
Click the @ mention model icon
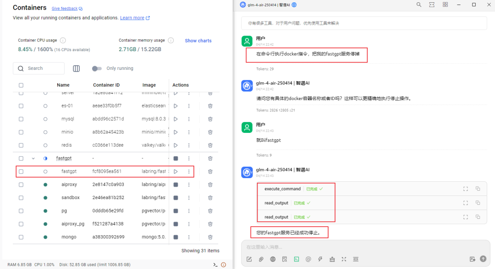point(308,259)
